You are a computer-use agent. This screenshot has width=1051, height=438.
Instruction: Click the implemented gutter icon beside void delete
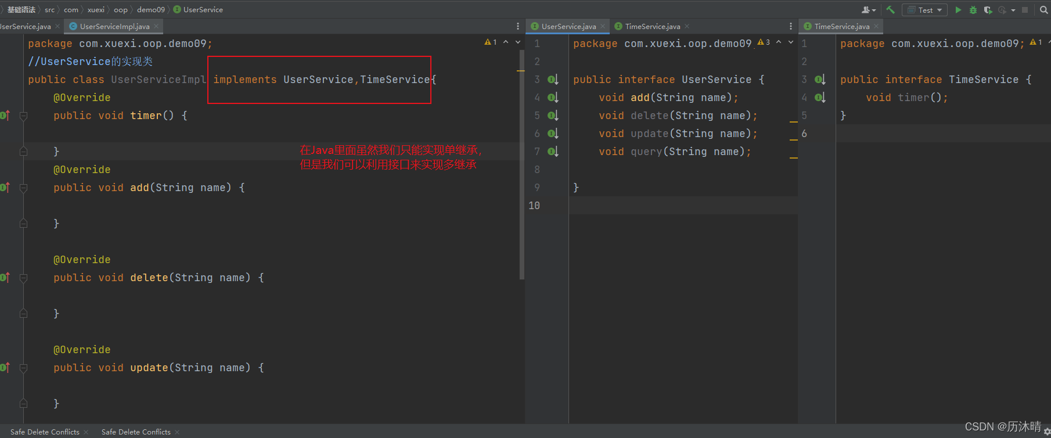[553, 116]
